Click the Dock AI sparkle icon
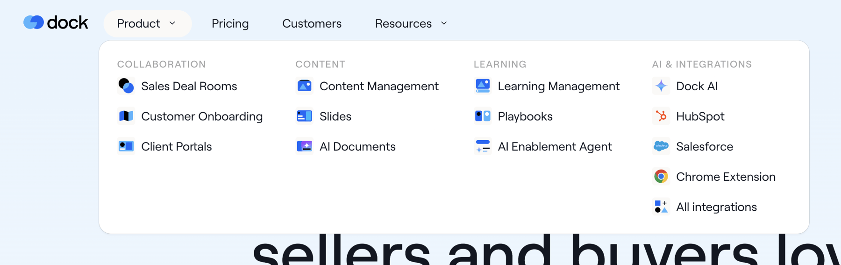 661,86
